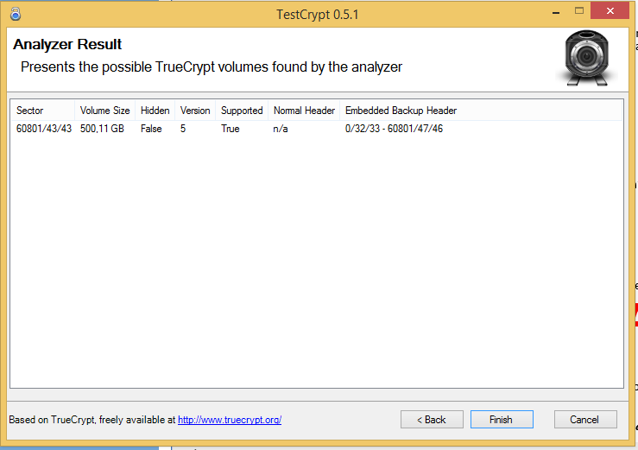Click the n/a value under Normal Header
Image resolution: width=638 pixels, height=450 pixels.
pos(281,129)
